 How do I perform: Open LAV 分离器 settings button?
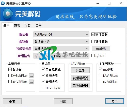click(80, 70)
